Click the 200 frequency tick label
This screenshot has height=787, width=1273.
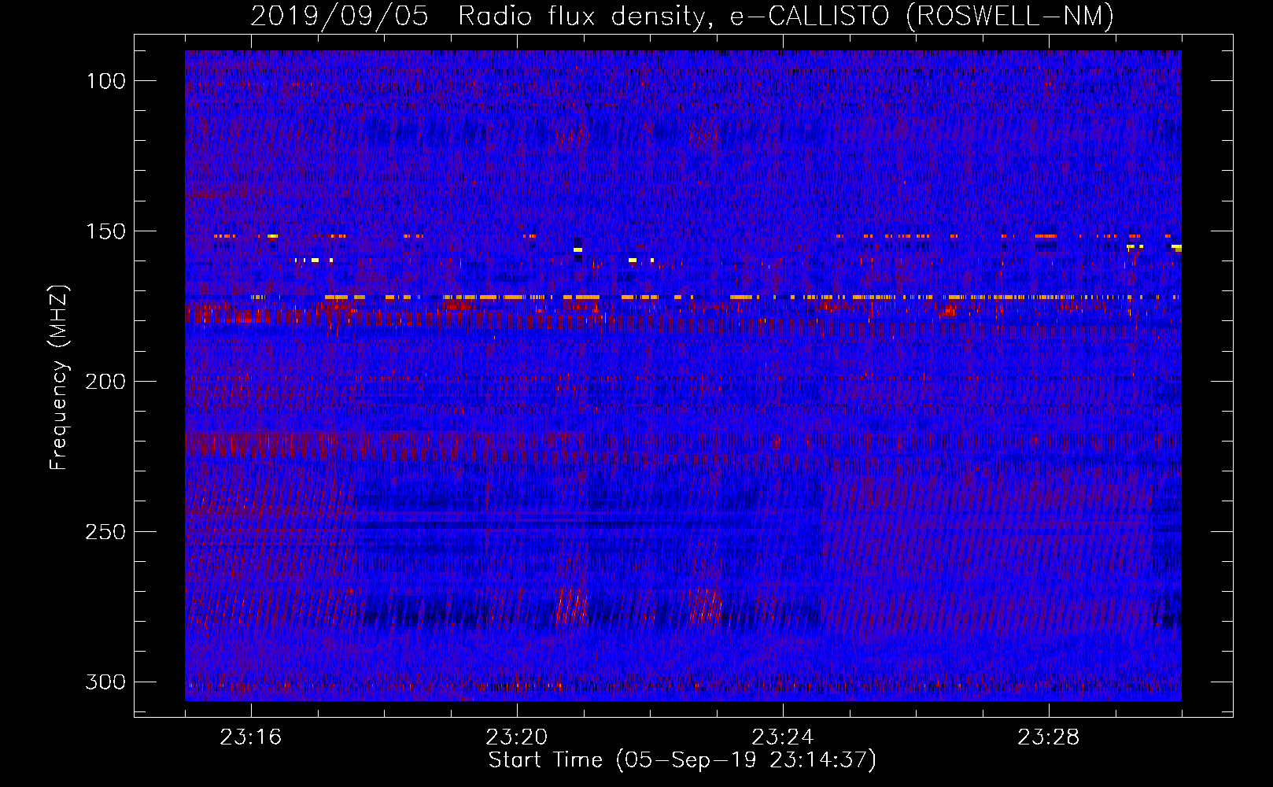click(x=105, y=382)
